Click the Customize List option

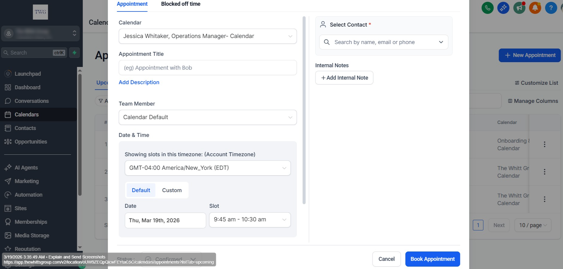point(536,83)
